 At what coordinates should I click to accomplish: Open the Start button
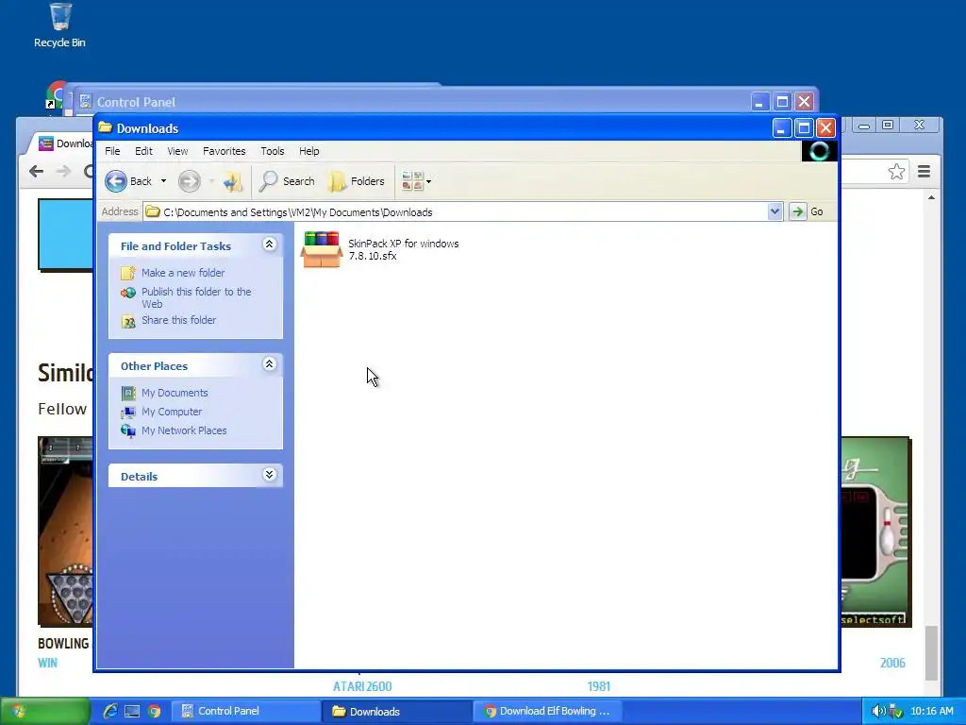point(44,711)
